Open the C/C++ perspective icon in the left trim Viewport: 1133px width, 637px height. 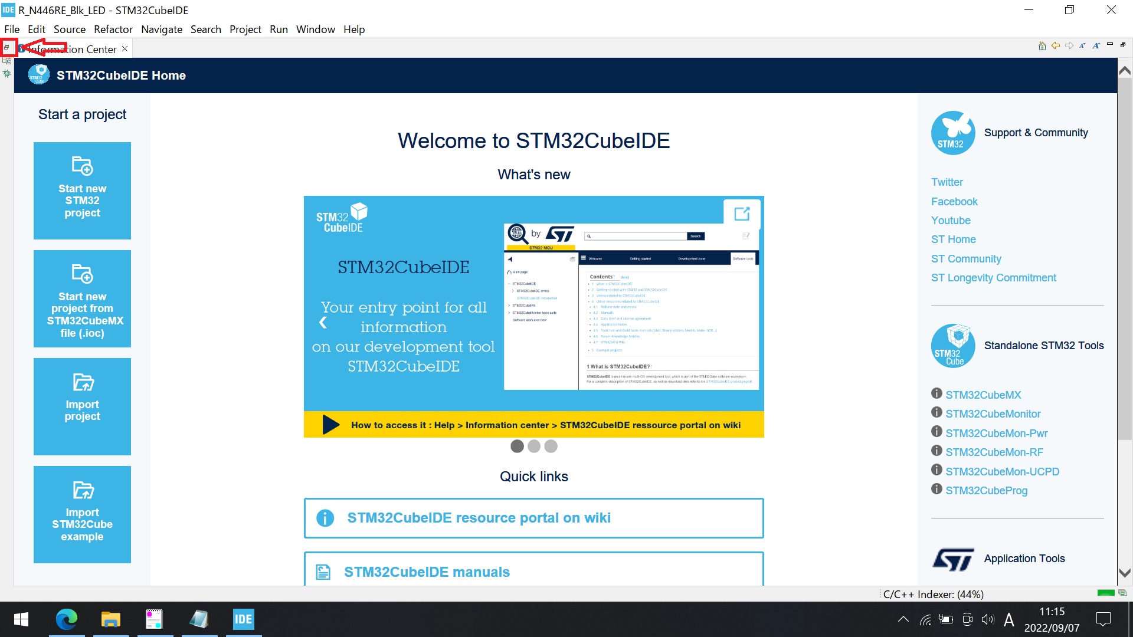click(7, 61)
